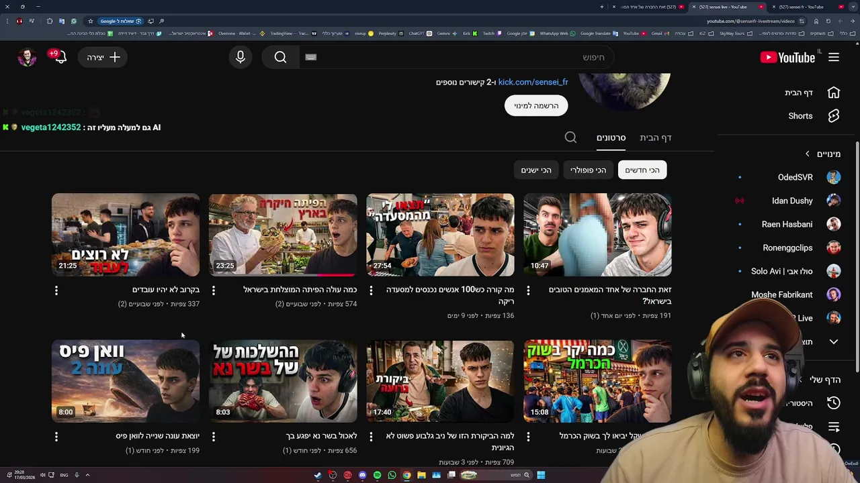Open more options for the 21:25 video

coord(56,290)
